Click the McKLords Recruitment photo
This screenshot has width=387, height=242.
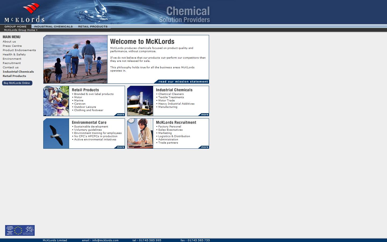140,133
